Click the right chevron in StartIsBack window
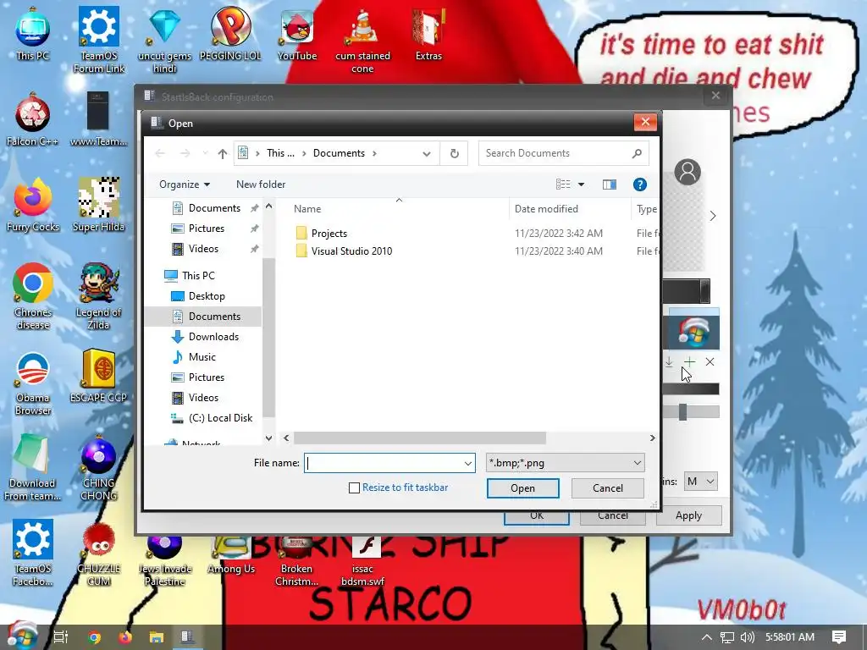This screenshot has width=867, height=650. coord(713,216)
